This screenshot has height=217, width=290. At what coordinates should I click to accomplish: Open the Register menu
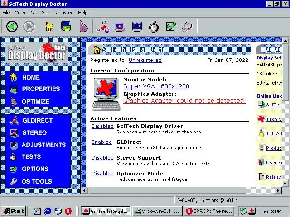tap(63, 13)
